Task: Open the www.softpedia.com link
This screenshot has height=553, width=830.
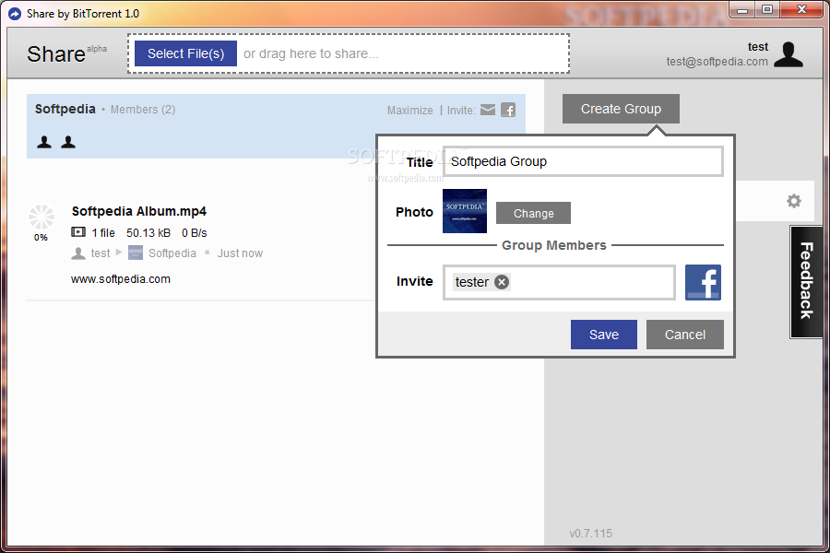Action: tap(121, 279)
